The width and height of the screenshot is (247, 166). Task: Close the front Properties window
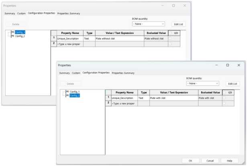pyautogui.click(x=239, y=65)
